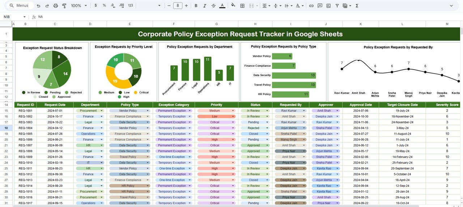Screen dimensions: 463x207
Task: Open the name box dropdown arrow
Action: tap(25, 17)
